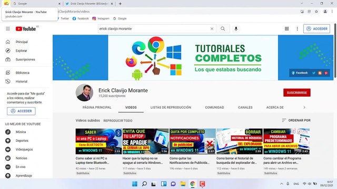Open Chrome three-dot menu
Image resolution: width=337 pixels, height=189 pixels.
332,12
